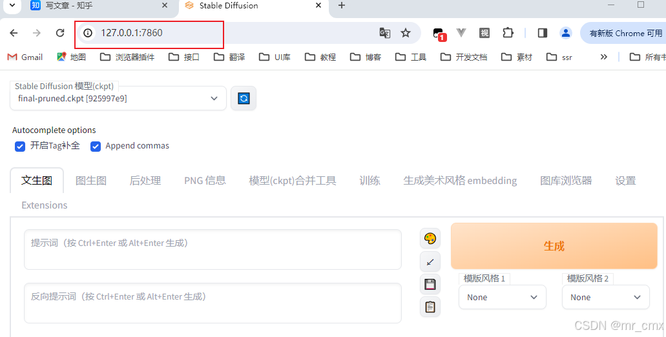Open the extensions puzzle icon
Viewport: 666px width, 337px height.
[508, 33]
